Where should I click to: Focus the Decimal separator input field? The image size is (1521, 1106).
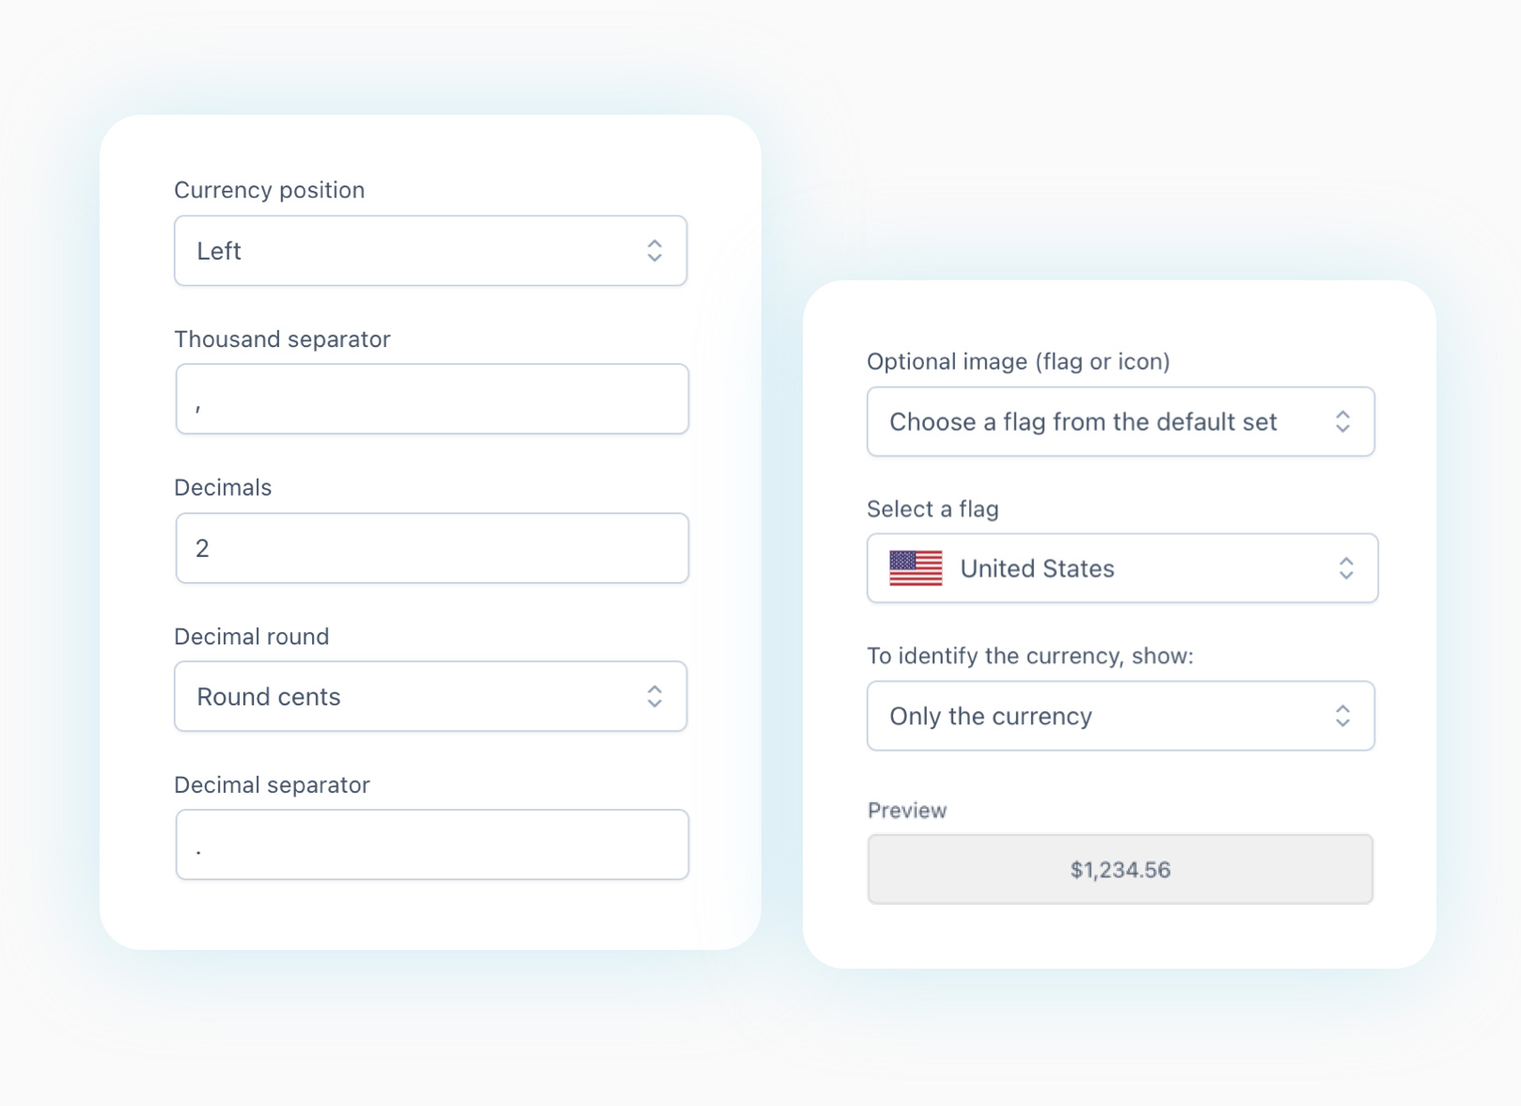431,845
